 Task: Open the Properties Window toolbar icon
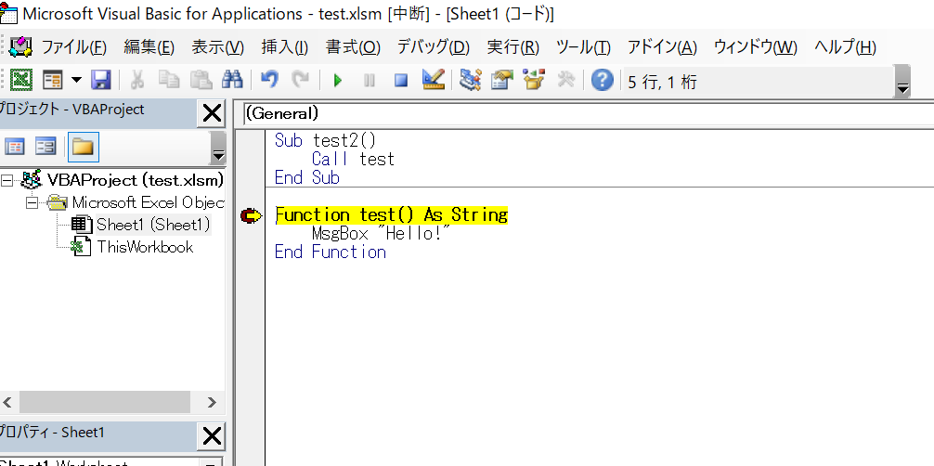501,79
